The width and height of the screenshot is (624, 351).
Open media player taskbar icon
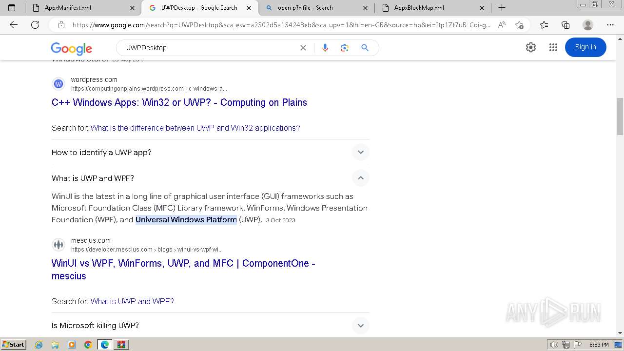[x=72, y=345]
